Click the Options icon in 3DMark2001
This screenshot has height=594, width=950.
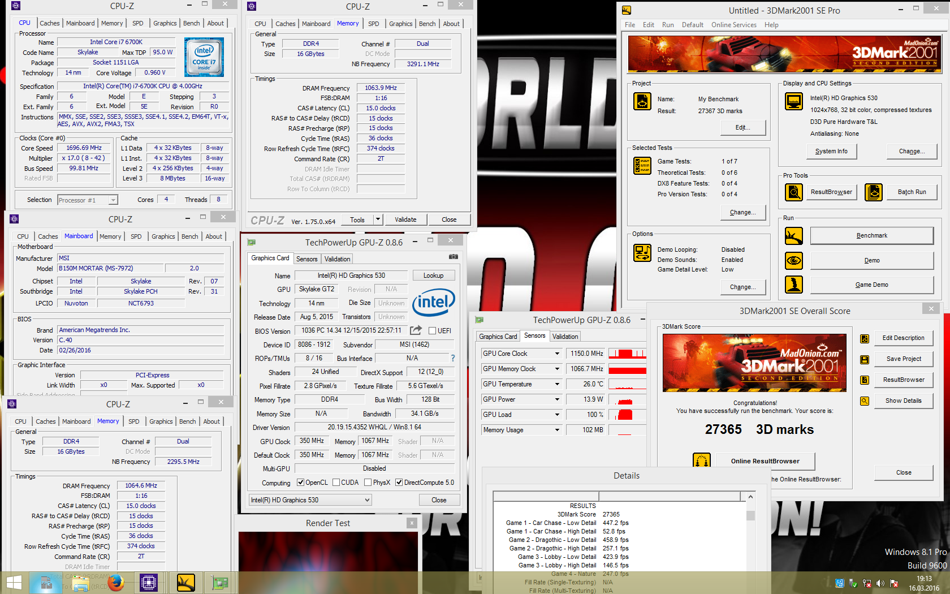pyautogui.click(x=642, y=252)
